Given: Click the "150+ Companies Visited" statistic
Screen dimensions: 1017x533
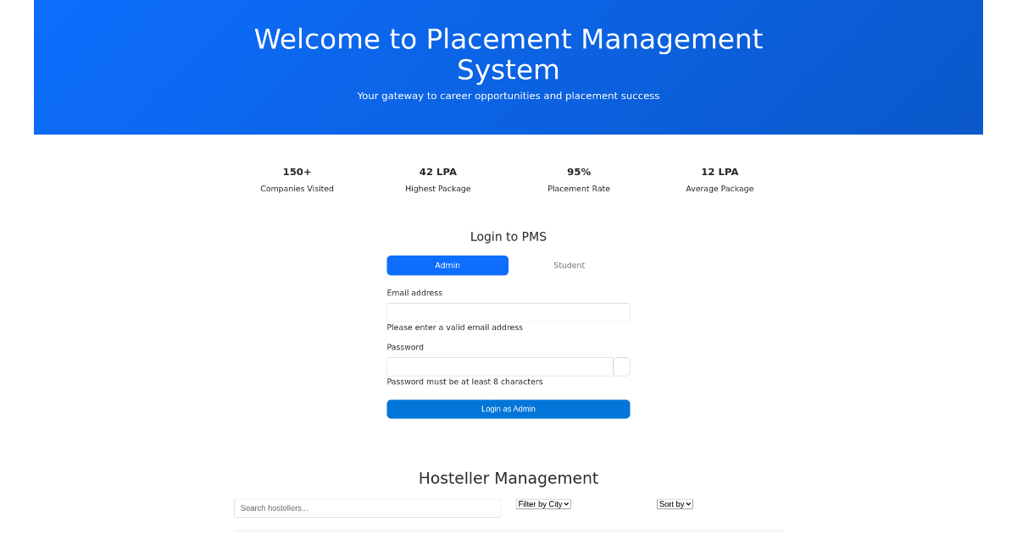Looking at the screenshot, I should (x=297, y=179).
